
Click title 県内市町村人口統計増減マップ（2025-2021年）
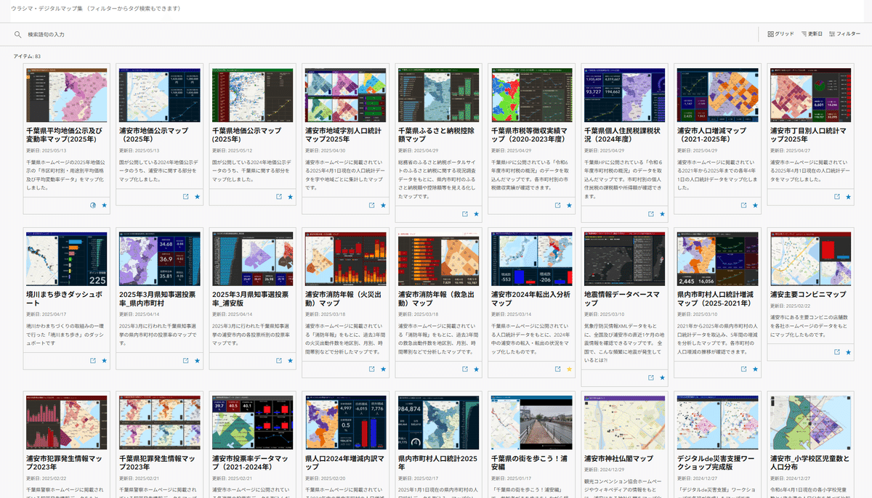click(716, 299)
